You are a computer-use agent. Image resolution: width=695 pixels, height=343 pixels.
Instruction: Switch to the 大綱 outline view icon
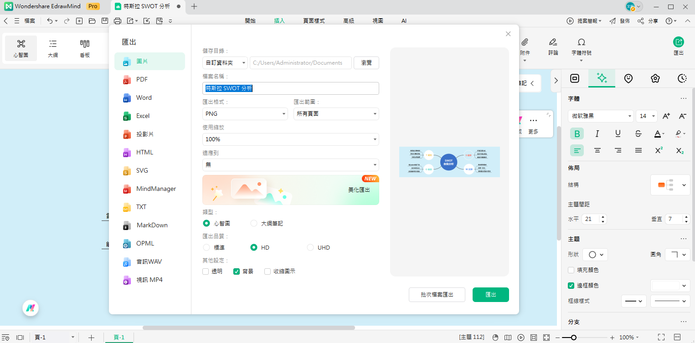coord(52,48)
